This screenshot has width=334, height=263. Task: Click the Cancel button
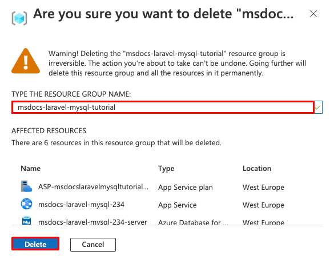(93, 245)
